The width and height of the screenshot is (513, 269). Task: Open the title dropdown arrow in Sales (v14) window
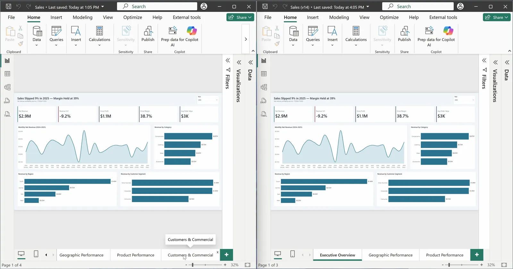368,7
